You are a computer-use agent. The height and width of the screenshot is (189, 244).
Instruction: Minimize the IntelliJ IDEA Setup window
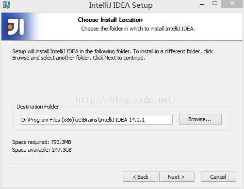click(x=202, y=4)
